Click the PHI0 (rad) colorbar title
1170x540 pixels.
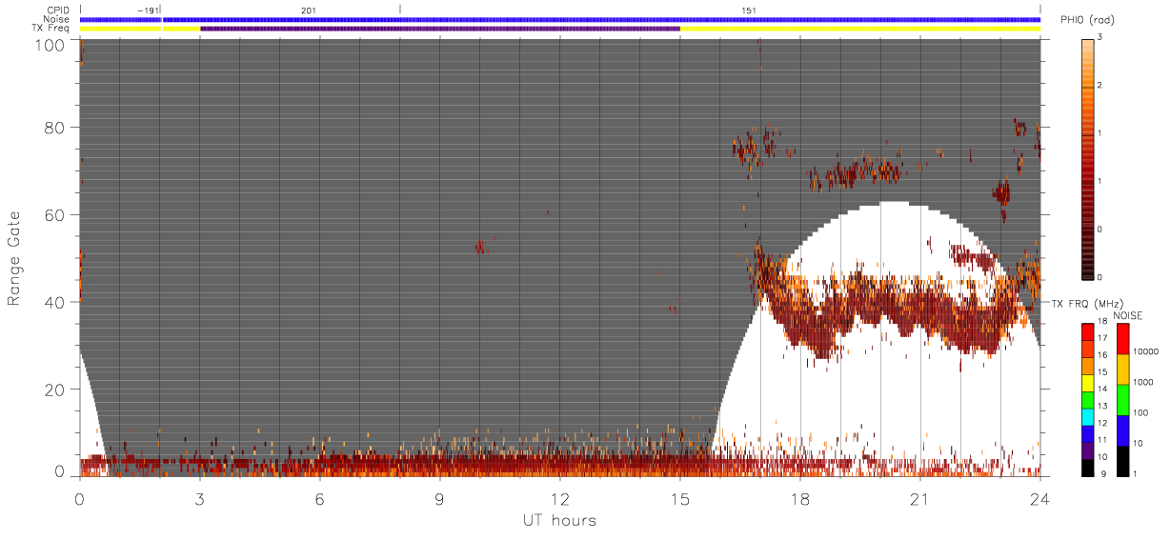pyautogui.click(x=1086, y=20)
